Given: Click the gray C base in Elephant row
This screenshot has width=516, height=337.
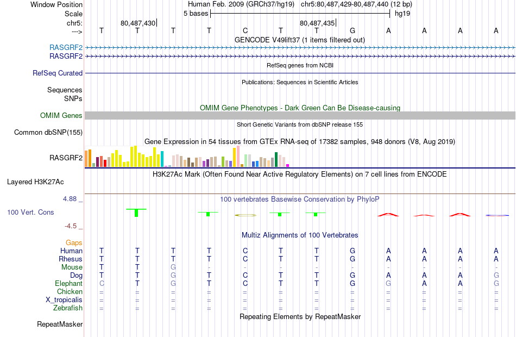Looking at the screenshot, I should 102,283.
